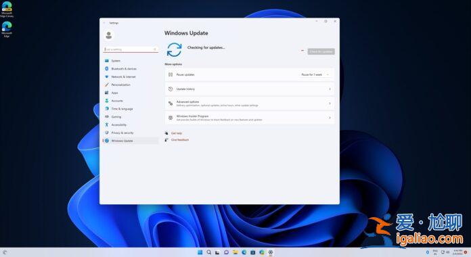The height and width of the screenshot is (257, 471).
Task: Open the Microsoft Edge desktop shortcut
Action: [7, 29]
